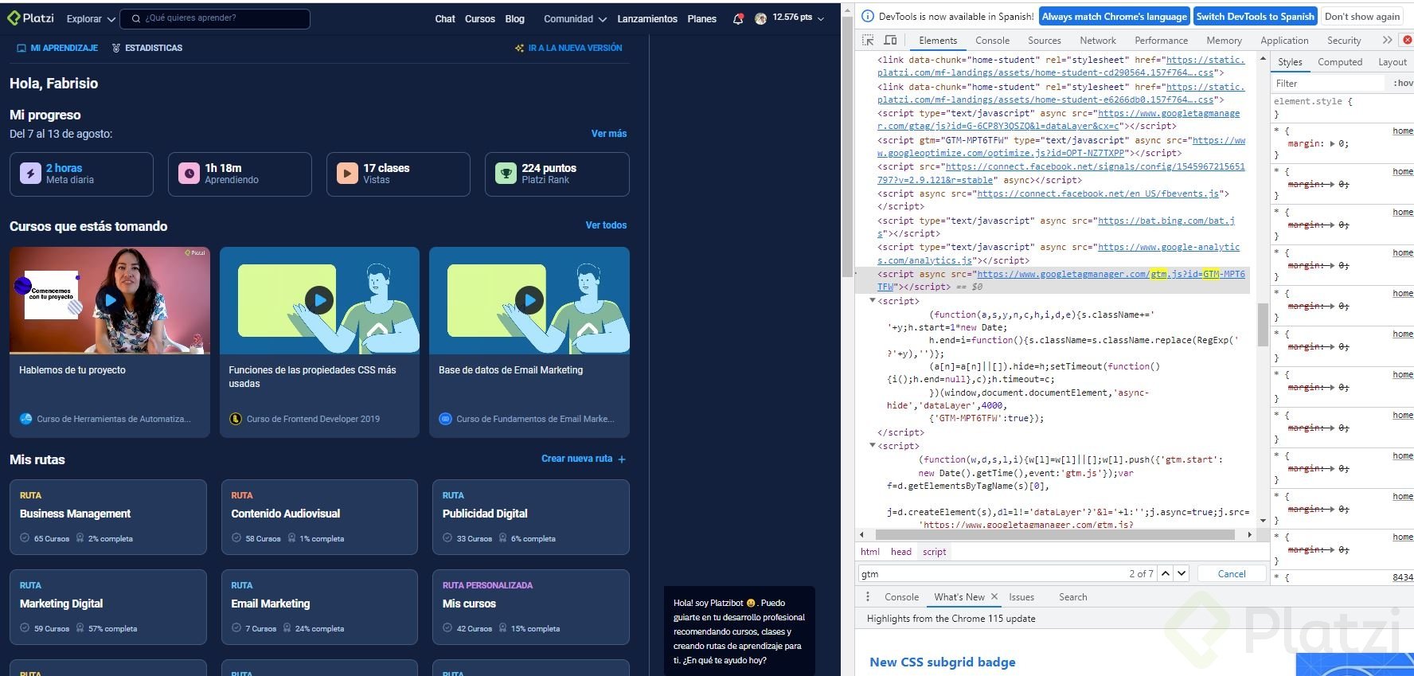The image size is (1414, 676).
Task: Cancel the DevTools search
Action: click(1232, 573)
